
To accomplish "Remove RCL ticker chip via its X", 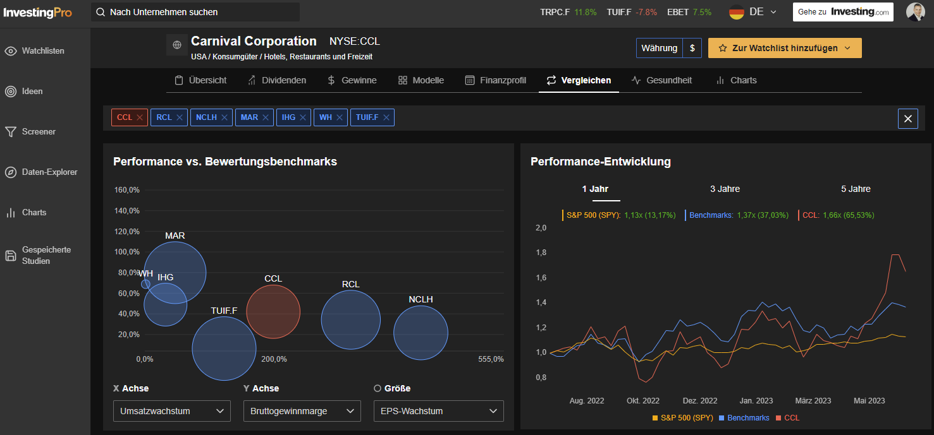I will (180, 117).
